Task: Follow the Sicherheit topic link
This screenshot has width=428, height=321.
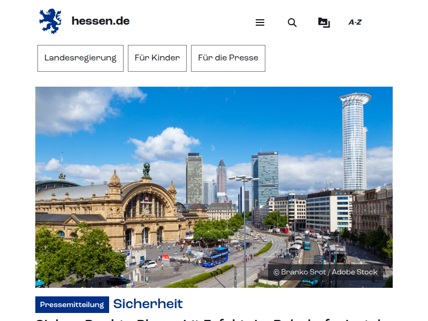Action: 148,304
